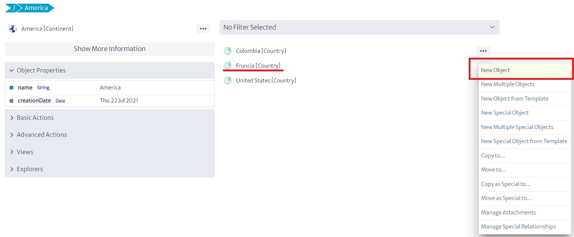Click the Fruncia country globe icon

click(228, 66)
